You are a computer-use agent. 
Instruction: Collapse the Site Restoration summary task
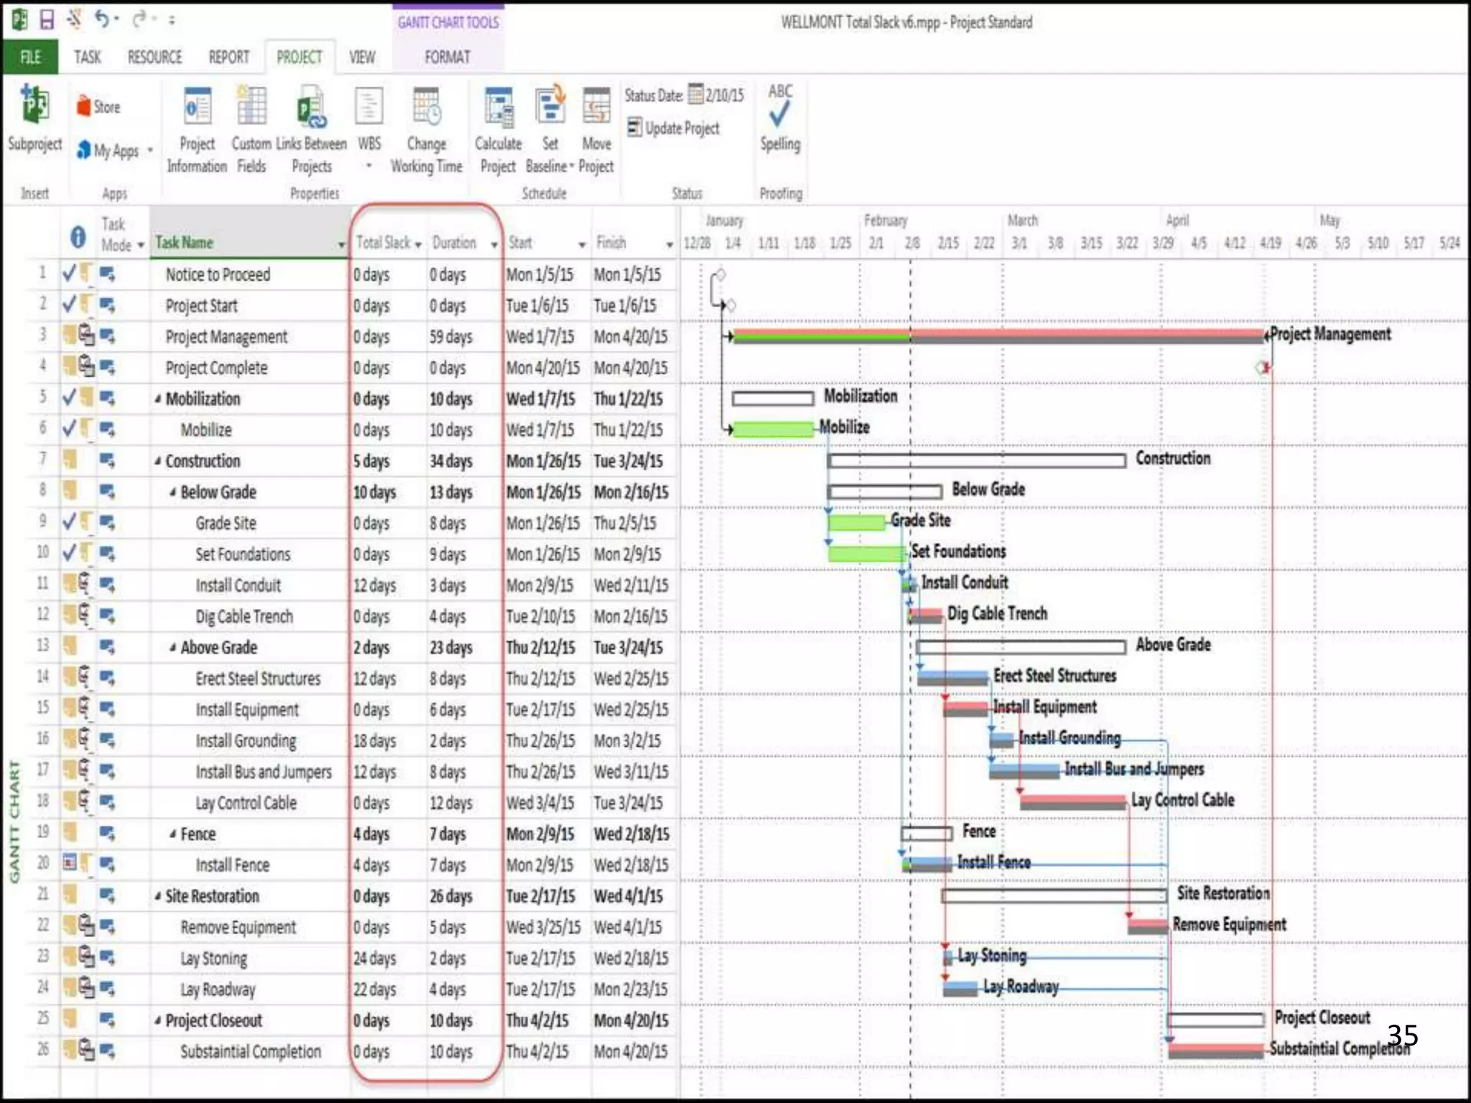(x=158, y=896)
